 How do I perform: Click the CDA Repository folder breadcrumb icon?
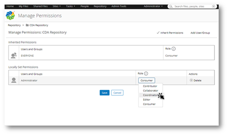pyautogui.click(x=27, y=25)
